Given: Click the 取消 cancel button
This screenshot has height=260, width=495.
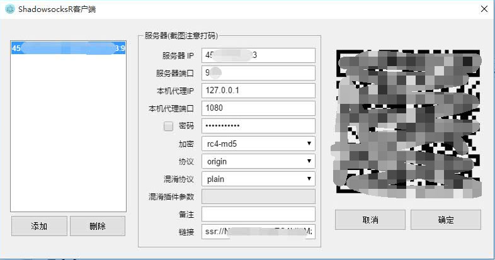Looking at the screenshot, I should [x=370, y=220].
